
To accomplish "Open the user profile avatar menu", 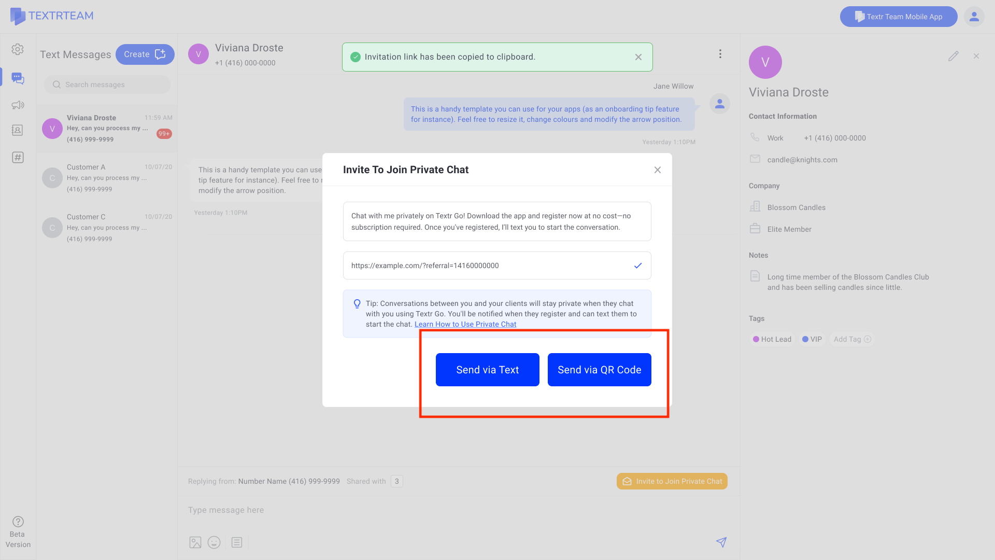I will tap(974, 17).
